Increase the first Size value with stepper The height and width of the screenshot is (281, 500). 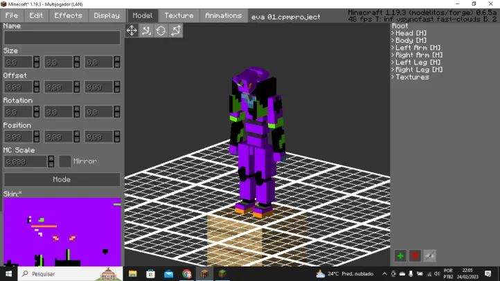[37, 60]
